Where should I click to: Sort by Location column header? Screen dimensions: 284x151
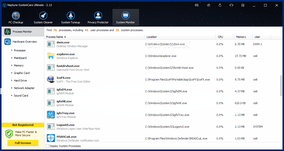(180, 37)
